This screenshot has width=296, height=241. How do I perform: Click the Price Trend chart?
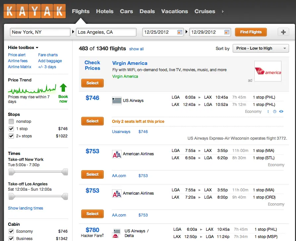tap(32, 89)
